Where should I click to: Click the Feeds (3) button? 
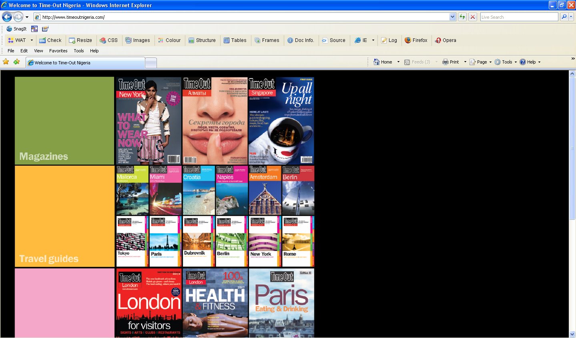click(x=417, y=62)
